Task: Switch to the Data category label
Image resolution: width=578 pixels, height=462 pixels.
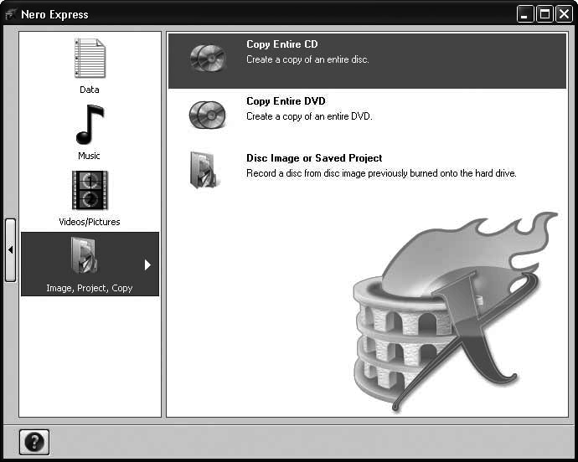Action: (90, 90)
